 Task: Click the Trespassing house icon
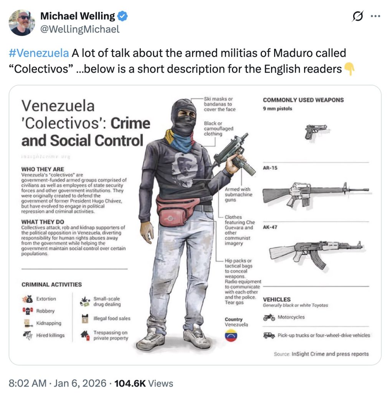click(85, 335)
